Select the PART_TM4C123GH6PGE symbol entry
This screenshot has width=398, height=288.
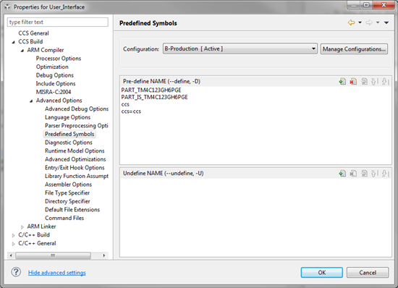(x=151, y=90)
